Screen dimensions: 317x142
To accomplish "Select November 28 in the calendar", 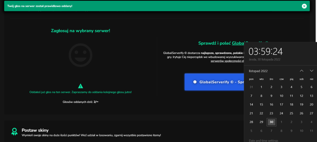I will tap(251, 122).
